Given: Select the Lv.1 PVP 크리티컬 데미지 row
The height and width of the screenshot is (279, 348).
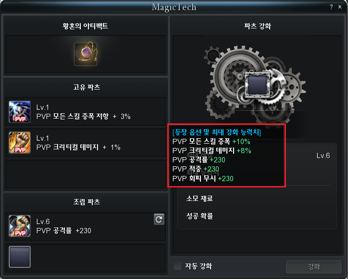Looking at the screenshot, I should pos(86,143).
